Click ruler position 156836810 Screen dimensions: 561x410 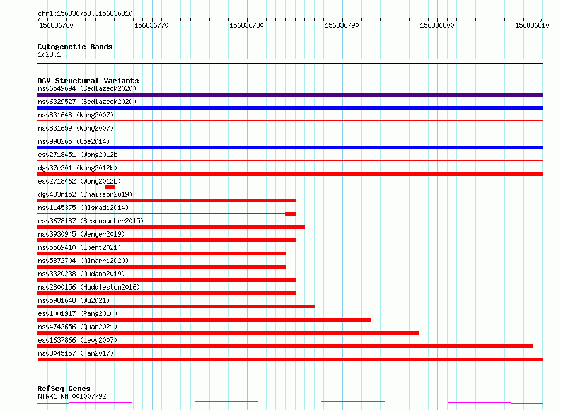click(x=532, y=25)
